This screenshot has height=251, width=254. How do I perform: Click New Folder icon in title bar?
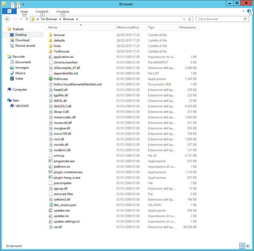click(x=19, y=4)
